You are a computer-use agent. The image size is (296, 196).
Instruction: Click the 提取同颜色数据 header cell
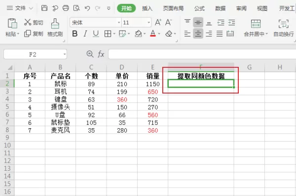pyautogui.click(x=201, y=76)
